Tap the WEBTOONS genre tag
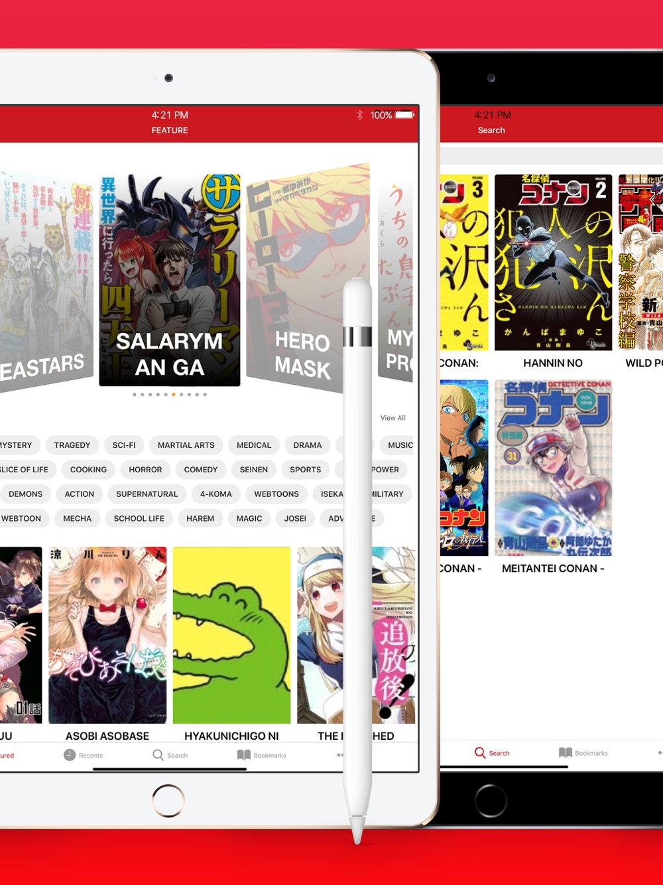The height and width of the screenshot is (885, 663). pos(276,494)
